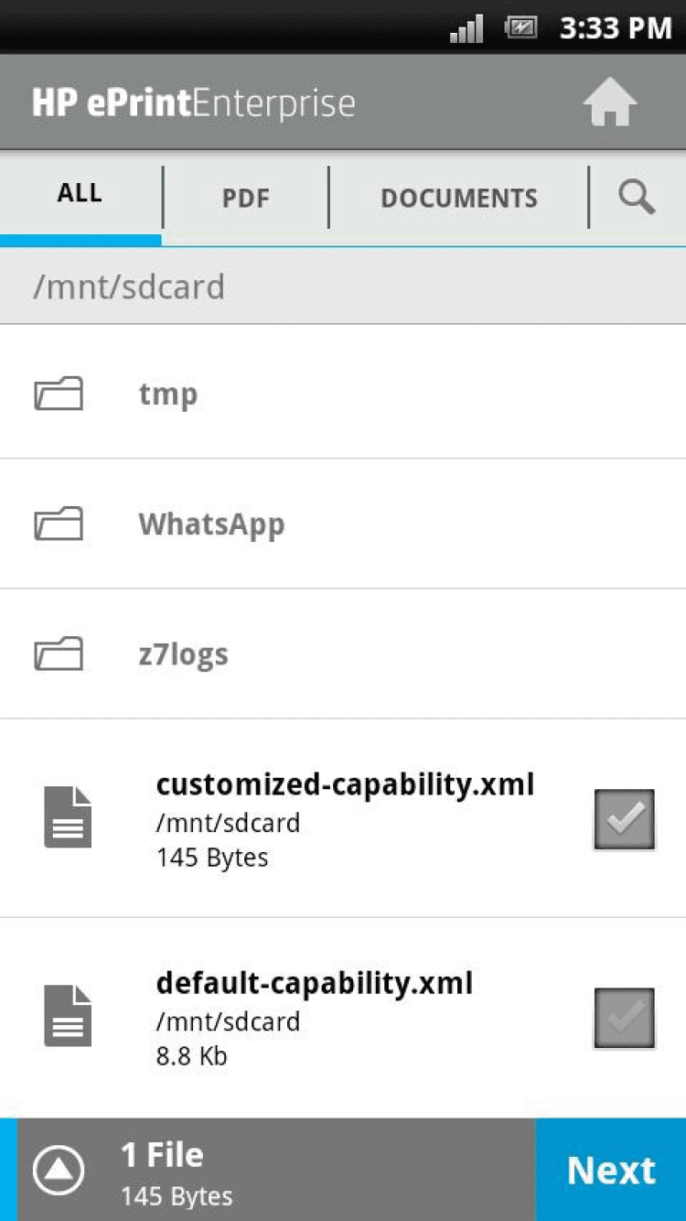Screen dimensions: 686x1221
Task: Tap the default-capability.xml document icon
Action: tap(69, 1016)
